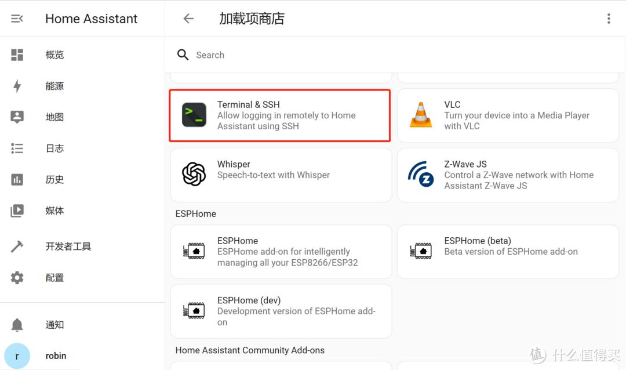Open the 配置 settings page
The image size is (626, 370).
point(54,277)
